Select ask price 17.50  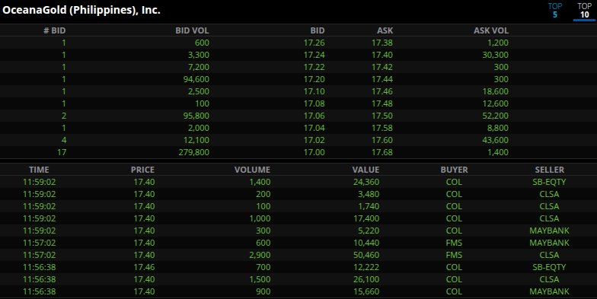(382, 116)
